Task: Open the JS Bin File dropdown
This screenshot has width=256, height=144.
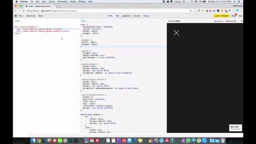Action: click(x=21, y=16)
